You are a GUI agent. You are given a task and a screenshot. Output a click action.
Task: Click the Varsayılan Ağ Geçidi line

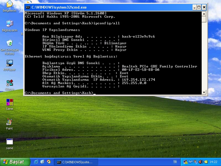point(81,86)
